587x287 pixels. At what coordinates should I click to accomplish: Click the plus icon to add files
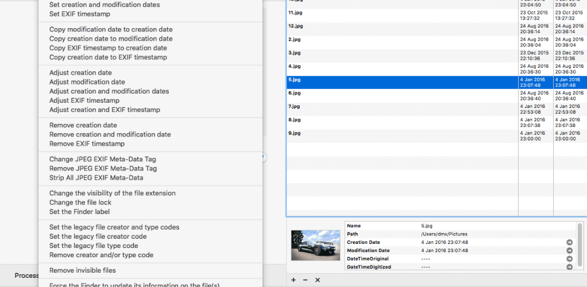(x=293, y=280)
